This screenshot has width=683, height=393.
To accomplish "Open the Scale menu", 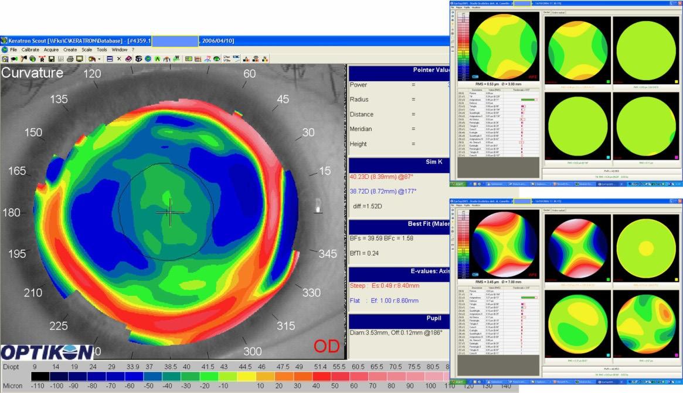I will point(87,50).
